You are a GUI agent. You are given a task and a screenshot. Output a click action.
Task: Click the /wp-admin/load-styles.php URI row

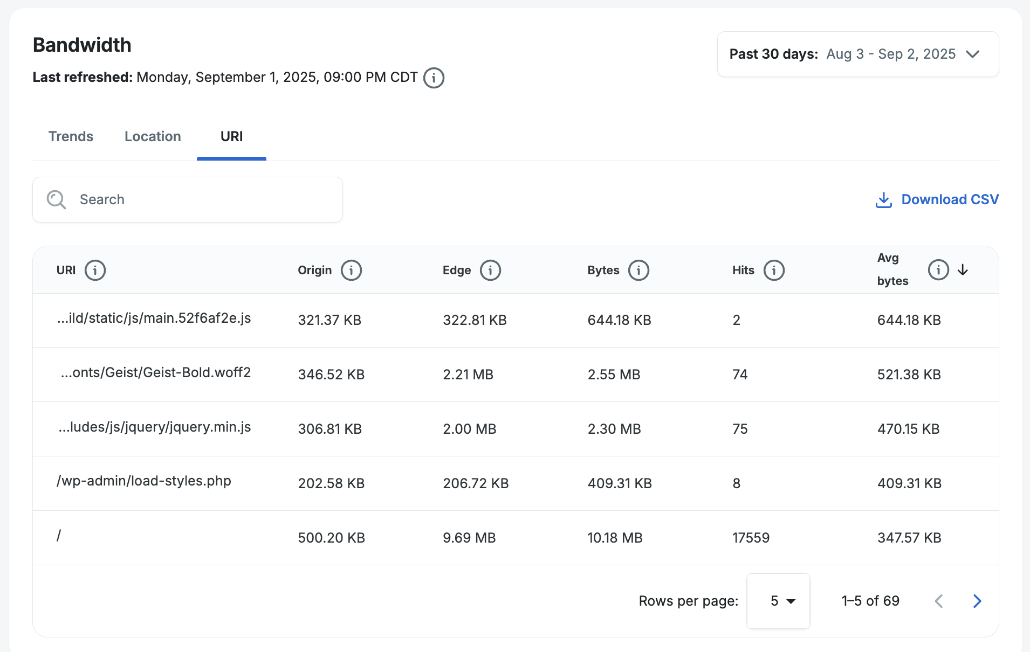coord(144,481)
